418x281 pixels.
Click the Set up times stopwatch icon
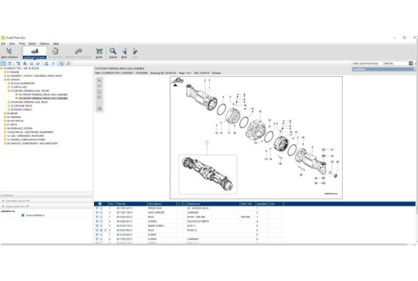click(55, 52)
